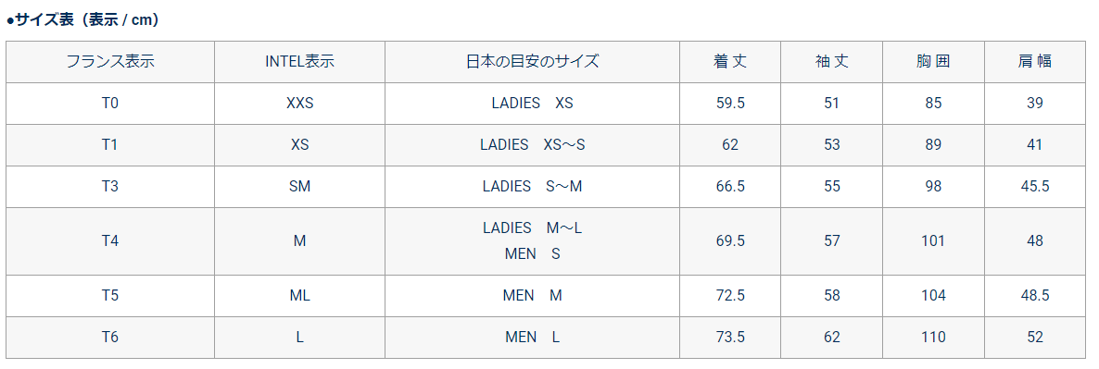This screenshot has height=369, width=1099.
Task: Click the 日本の目安のサイズ header cell
Action: point(532,61)
